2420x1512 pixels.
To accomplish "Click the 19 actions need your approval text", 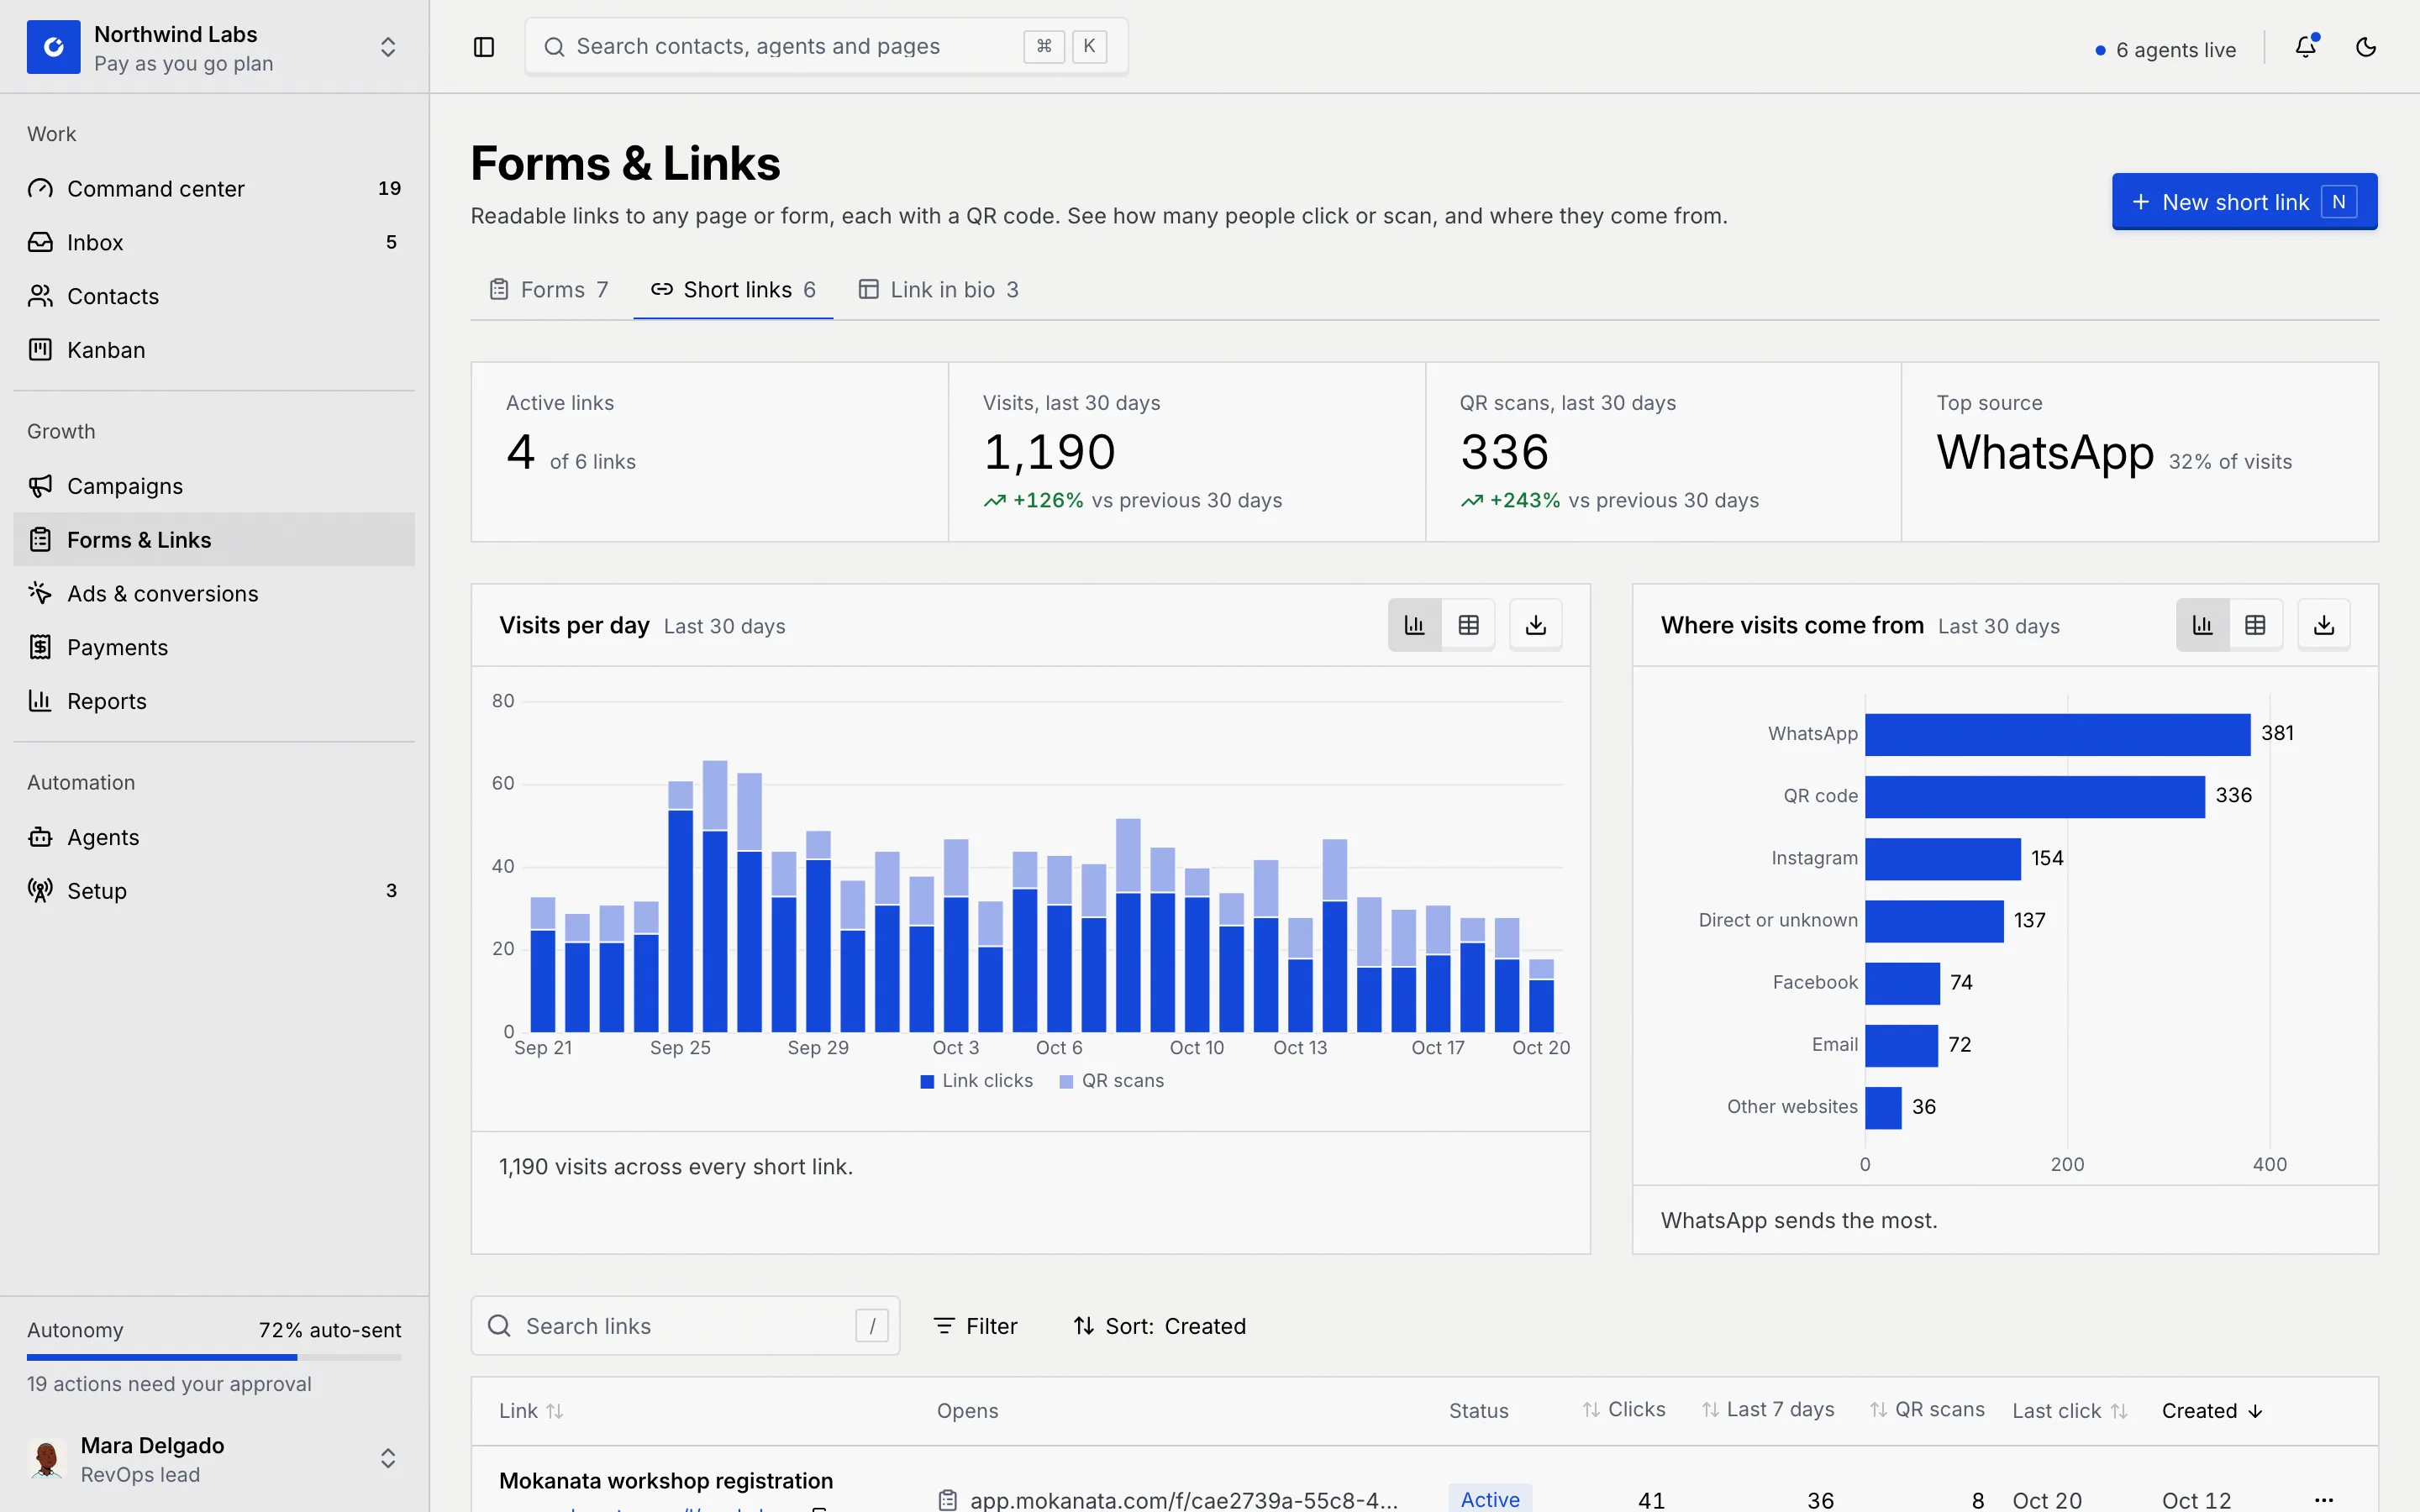I will [169, 1384].
